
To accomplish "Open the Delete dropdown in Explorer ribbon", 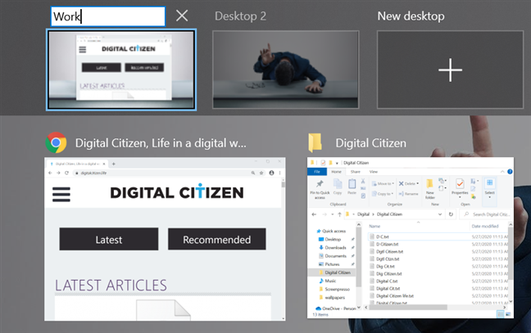I will click(408, 183).
